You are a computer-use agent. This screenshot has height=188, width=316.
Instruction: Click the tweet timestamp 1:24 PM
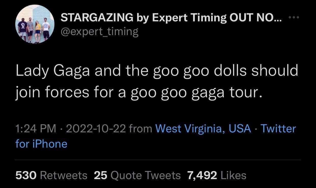[x=35, y=129]
